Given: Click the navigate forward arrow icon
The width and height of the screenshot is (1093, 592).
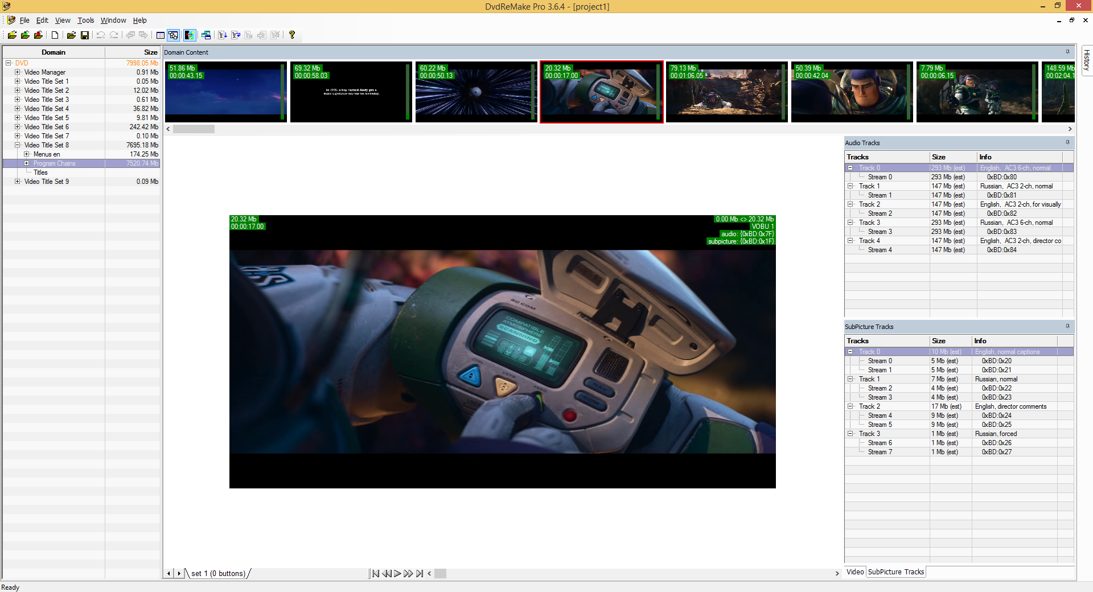Looking at the screenshot, I should tap(143, 35).
